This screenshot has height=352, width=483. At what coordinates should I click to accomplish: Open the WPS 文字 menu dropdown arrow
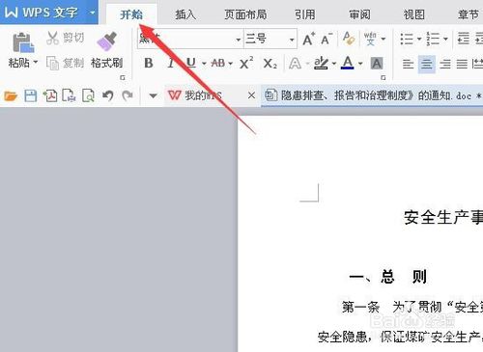(92, 13)
